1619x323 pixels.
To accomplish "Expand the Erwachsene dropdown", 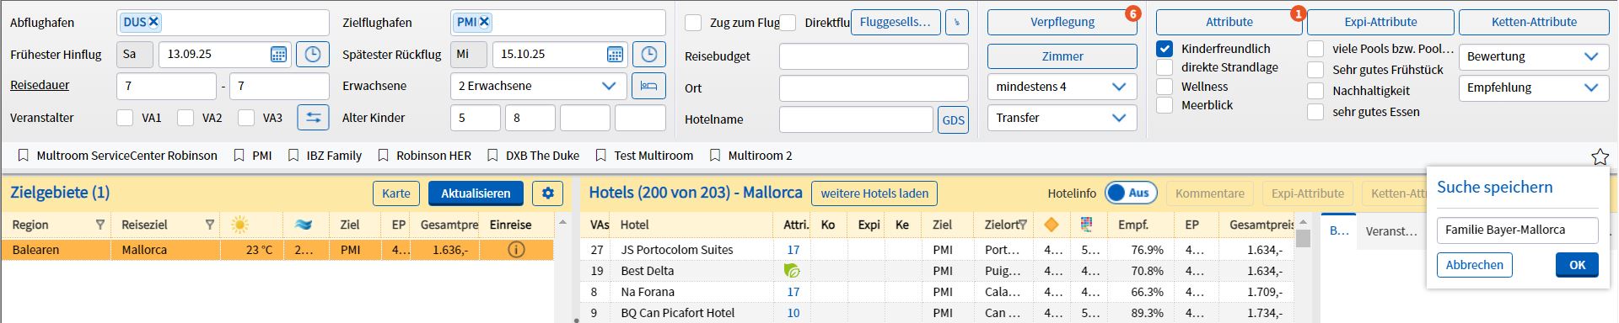I will (538, 86).
